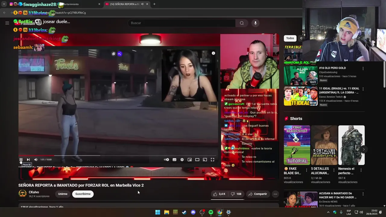Pause the YouTube video
Screen dimensions: 386x217
pos(21,160)
